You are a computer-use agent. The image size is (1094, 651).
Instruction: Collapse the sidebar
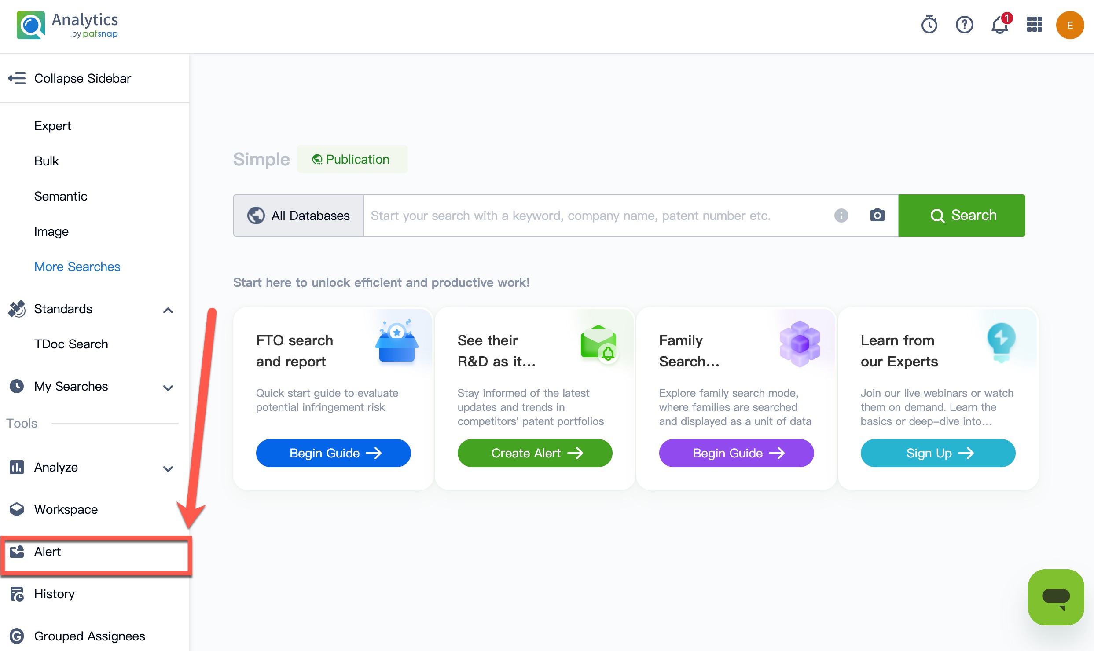click(70, 78)
